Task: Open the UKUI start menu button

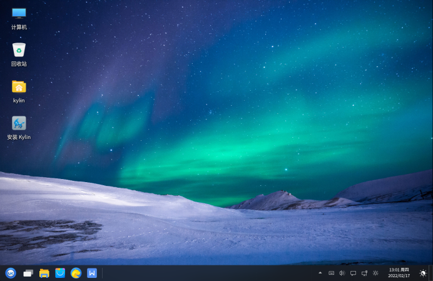Action: coord(11,273)
